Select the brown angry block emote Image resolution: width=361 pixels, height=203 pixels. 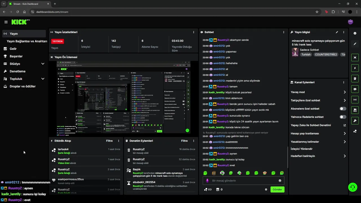pyautogui.click(x=214, y=173)
